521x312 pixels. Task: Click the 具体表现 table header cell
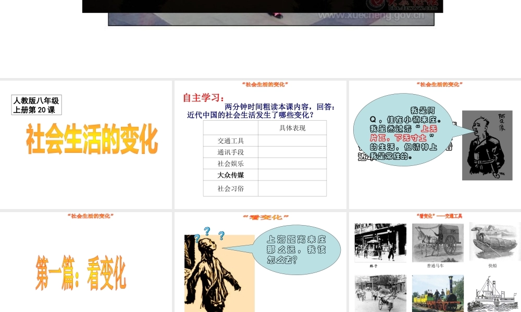point(292,127)
